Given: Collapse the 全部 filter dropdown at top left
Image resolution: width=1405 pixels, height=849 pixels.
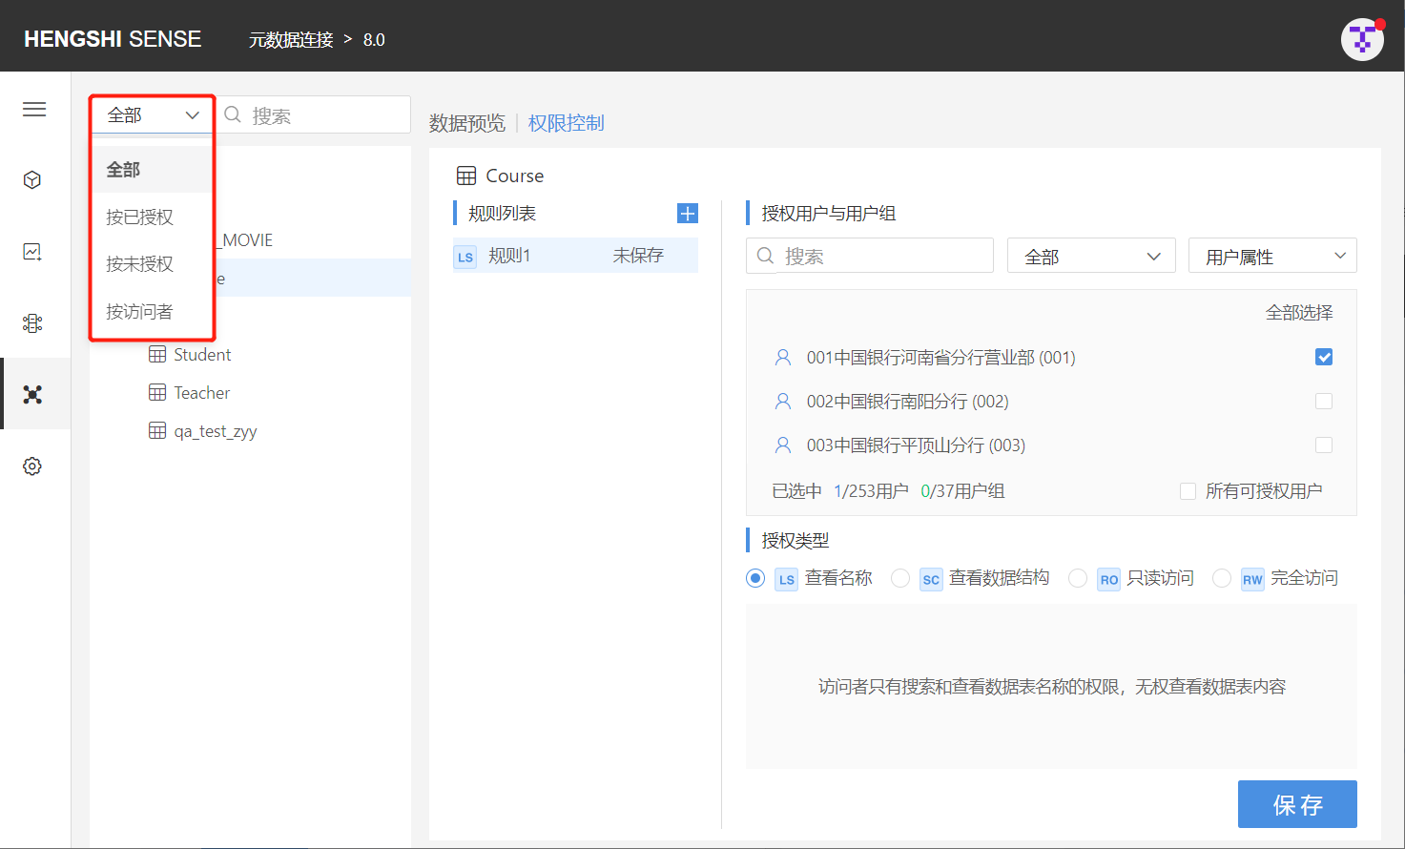Looking at the screenshot, I should (x=153, y=114).
